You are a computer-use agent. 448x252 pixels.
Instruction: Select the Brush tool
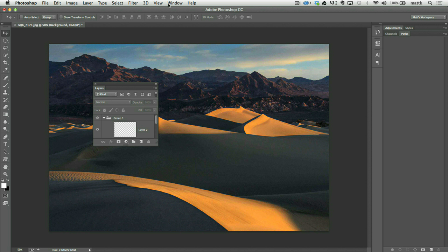5,85
